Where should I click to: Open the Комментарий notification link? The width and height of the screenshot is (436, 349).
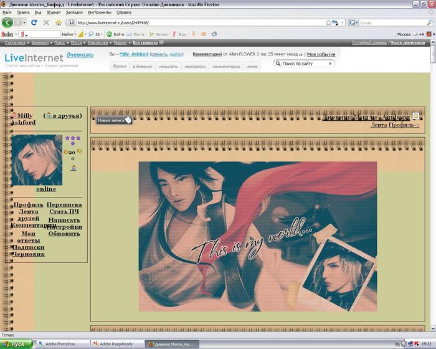(207, 54)
